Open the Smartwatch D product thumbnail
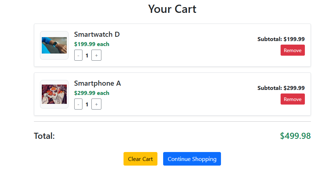This screenshot has width=322, height=177. point(54,45)
